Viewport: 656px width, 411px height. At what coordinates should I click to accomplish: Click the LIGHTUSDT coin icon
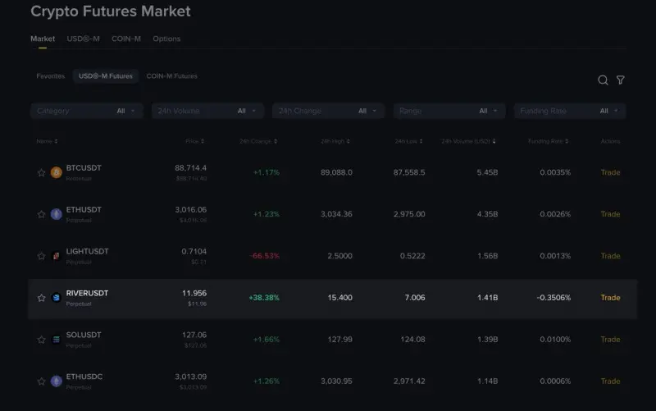pyautogui.click(x=56, y=256)
